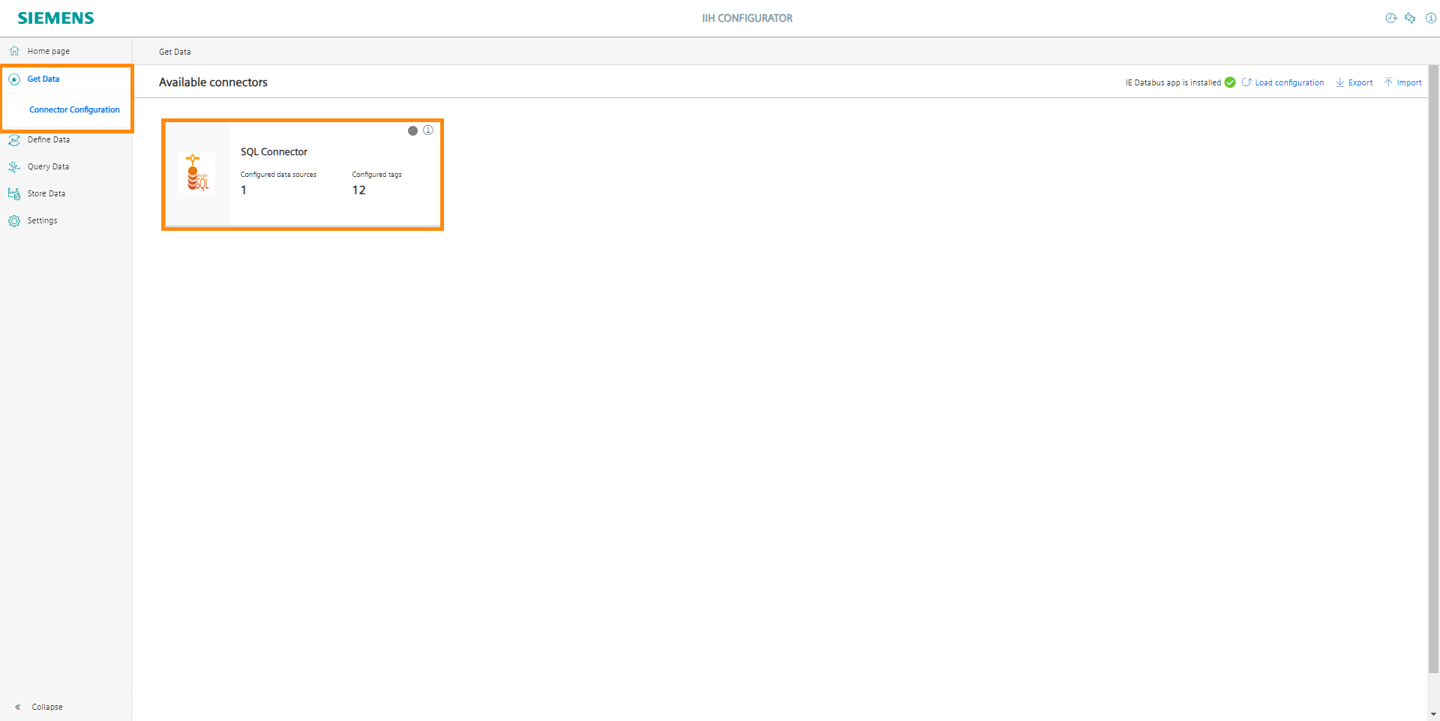Image resolution: width=1440 pixels, height=721 pixels.
Task: Click the thumbs feedback icon in header
Action: [1410, 18]
